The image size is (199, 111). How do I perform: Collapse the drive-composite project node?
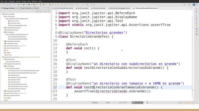tap(2, 14)
